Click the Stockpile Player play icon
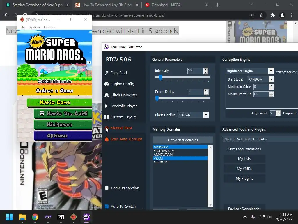 107,106
